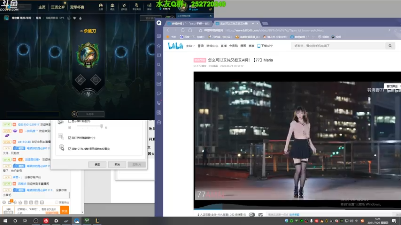Viewport: 401px width, 225px height.
Task: Toggle 在打字时隐藏指针 checkbox
Action: coord(70,138)
